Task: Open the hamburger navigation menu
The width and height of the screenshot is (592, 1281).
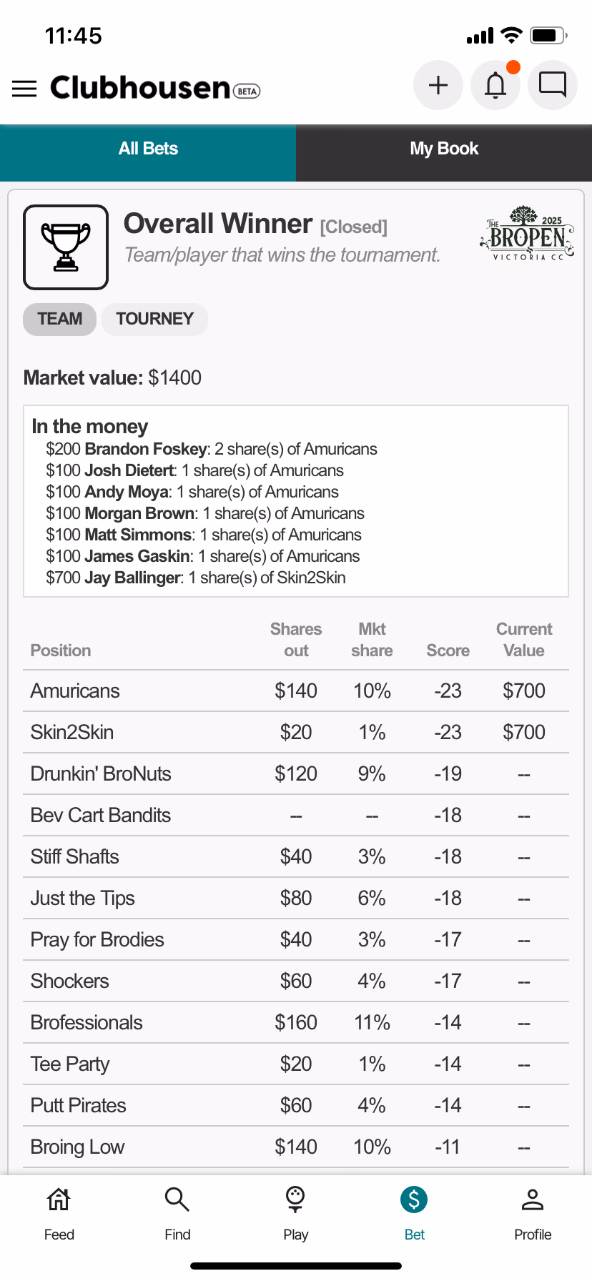Action: pyautogui.click(x=24, y=88)
